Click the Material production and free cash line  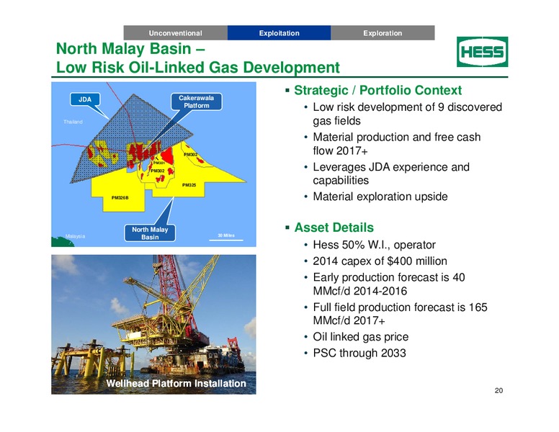click(397, 137)
